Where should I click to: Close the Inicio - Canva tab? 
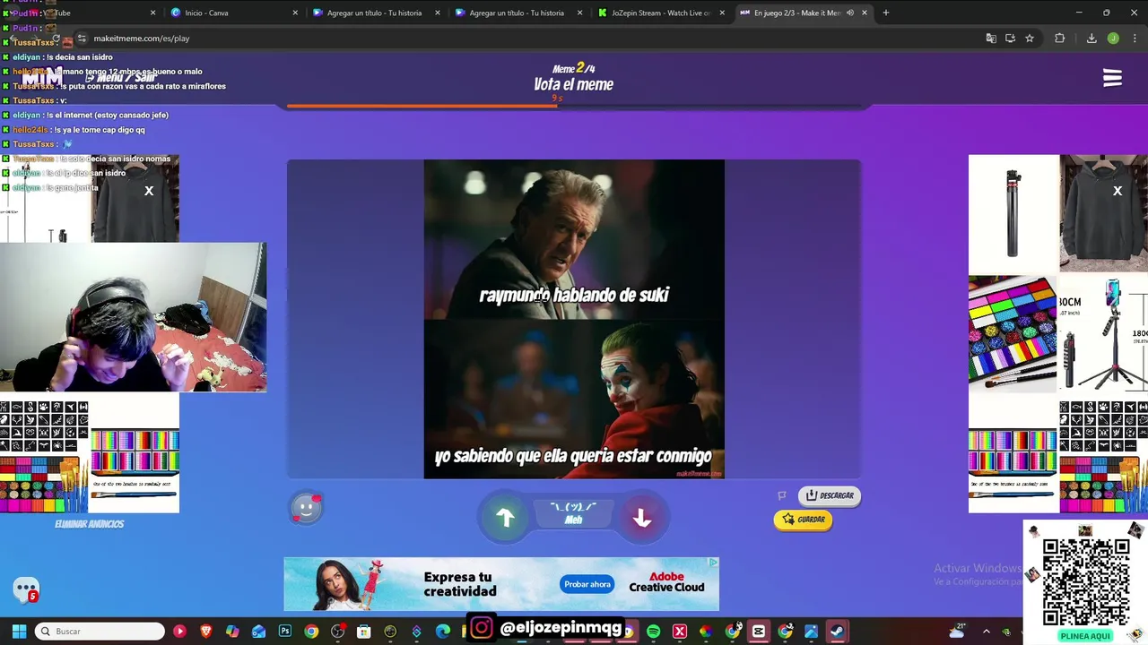295,13
